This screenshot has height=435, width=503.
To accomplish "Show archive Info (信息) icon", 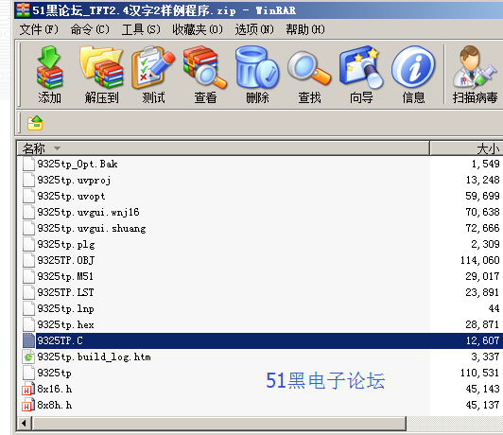I will (x=413, y=75).
